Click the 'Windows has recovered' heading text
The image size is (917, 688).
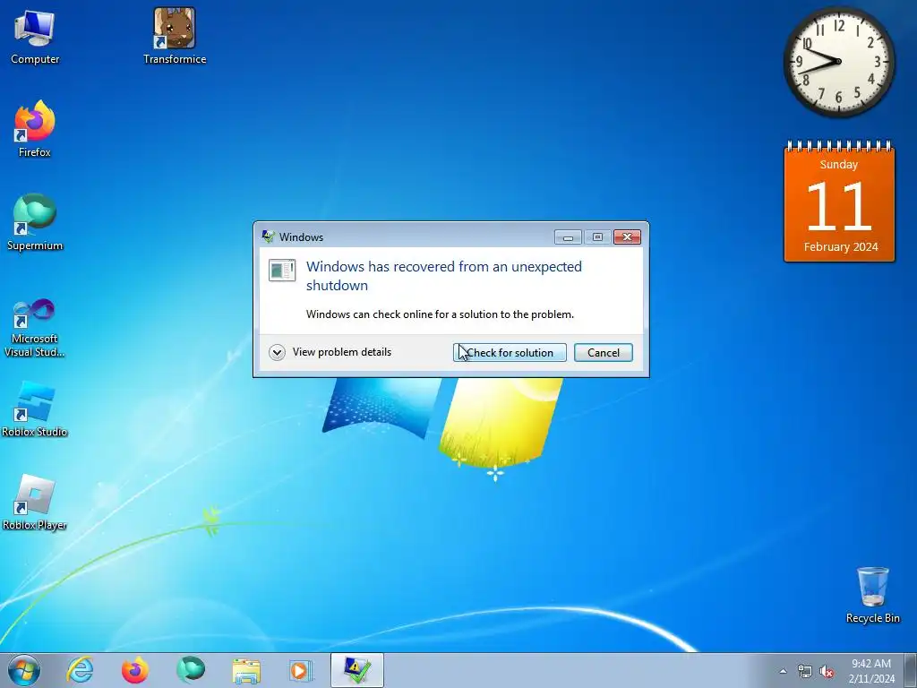coord(444,276)
